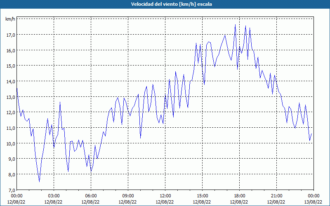Select the 9,0 y-axis value
Screen dimensions: 330x206
click(12, 159)
